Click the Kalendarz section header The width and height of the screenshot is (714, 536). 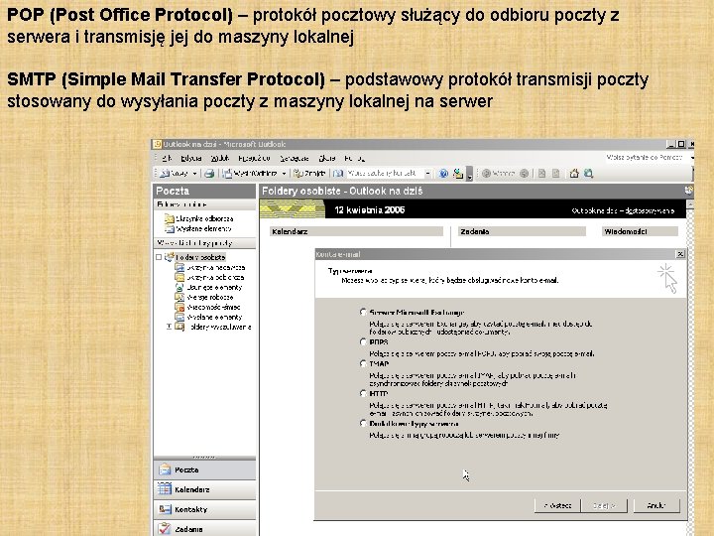click(356, 231)
